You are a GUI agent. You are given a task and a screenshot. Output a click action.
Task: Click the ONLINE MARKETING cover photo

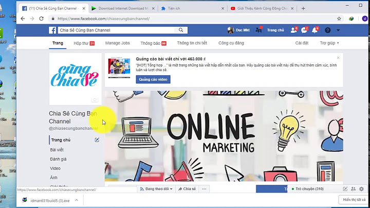[x=224, y=136]
